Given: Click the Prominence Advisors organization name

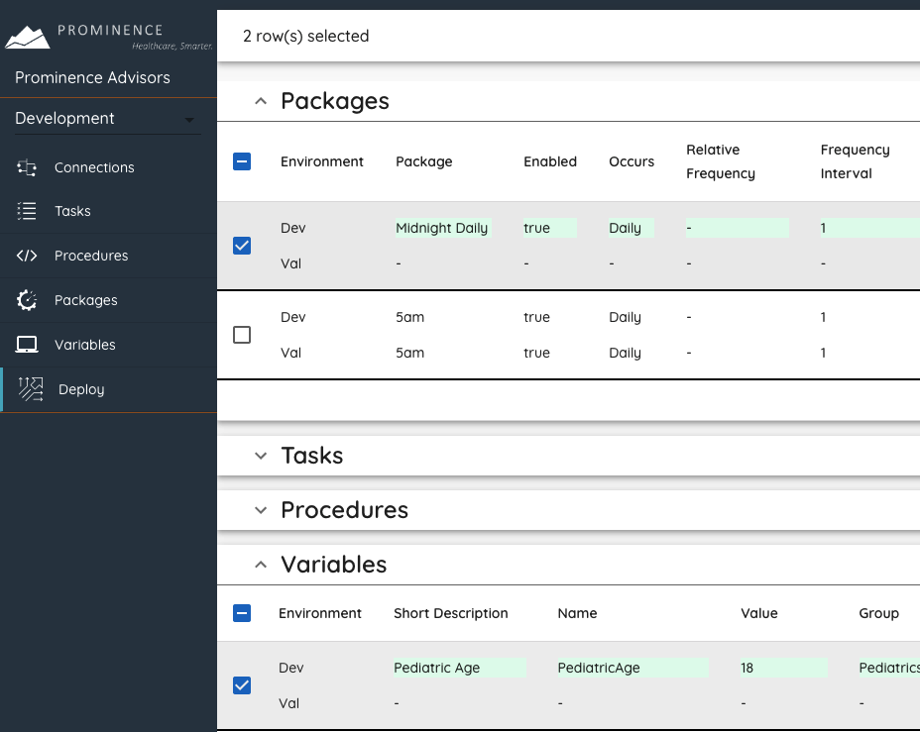Looking at the screenshot, I should point(92,77).
